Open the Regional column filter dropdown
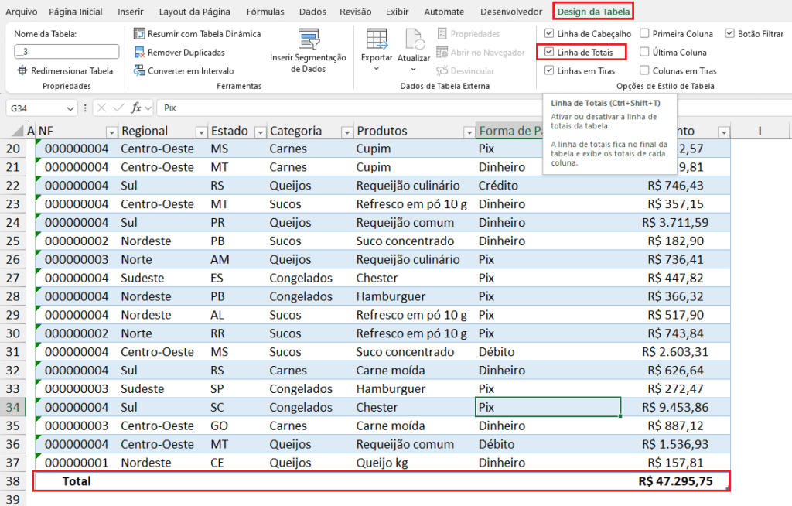 tap(201, 132)
